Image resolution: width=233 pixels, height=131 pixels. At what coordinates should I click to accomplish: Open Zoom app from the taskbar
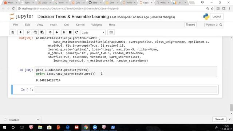pyautogui.click(x=95, y=127)
